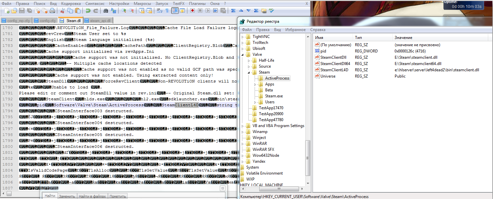493x199 pixels.
Task: Click the Open file icon in Notepad++ toolbar
Action: tap(14, 11)
